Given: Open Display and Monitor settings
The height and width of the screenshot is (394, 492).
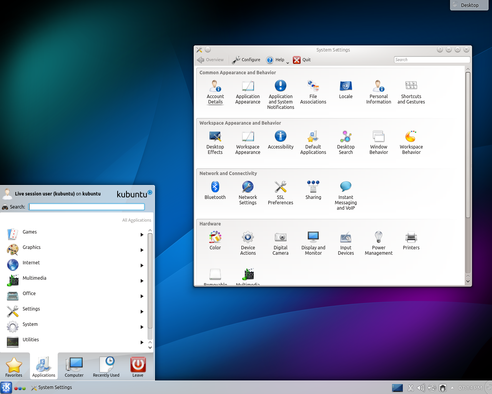Looking at the screenshot, I should pos(313,244).
